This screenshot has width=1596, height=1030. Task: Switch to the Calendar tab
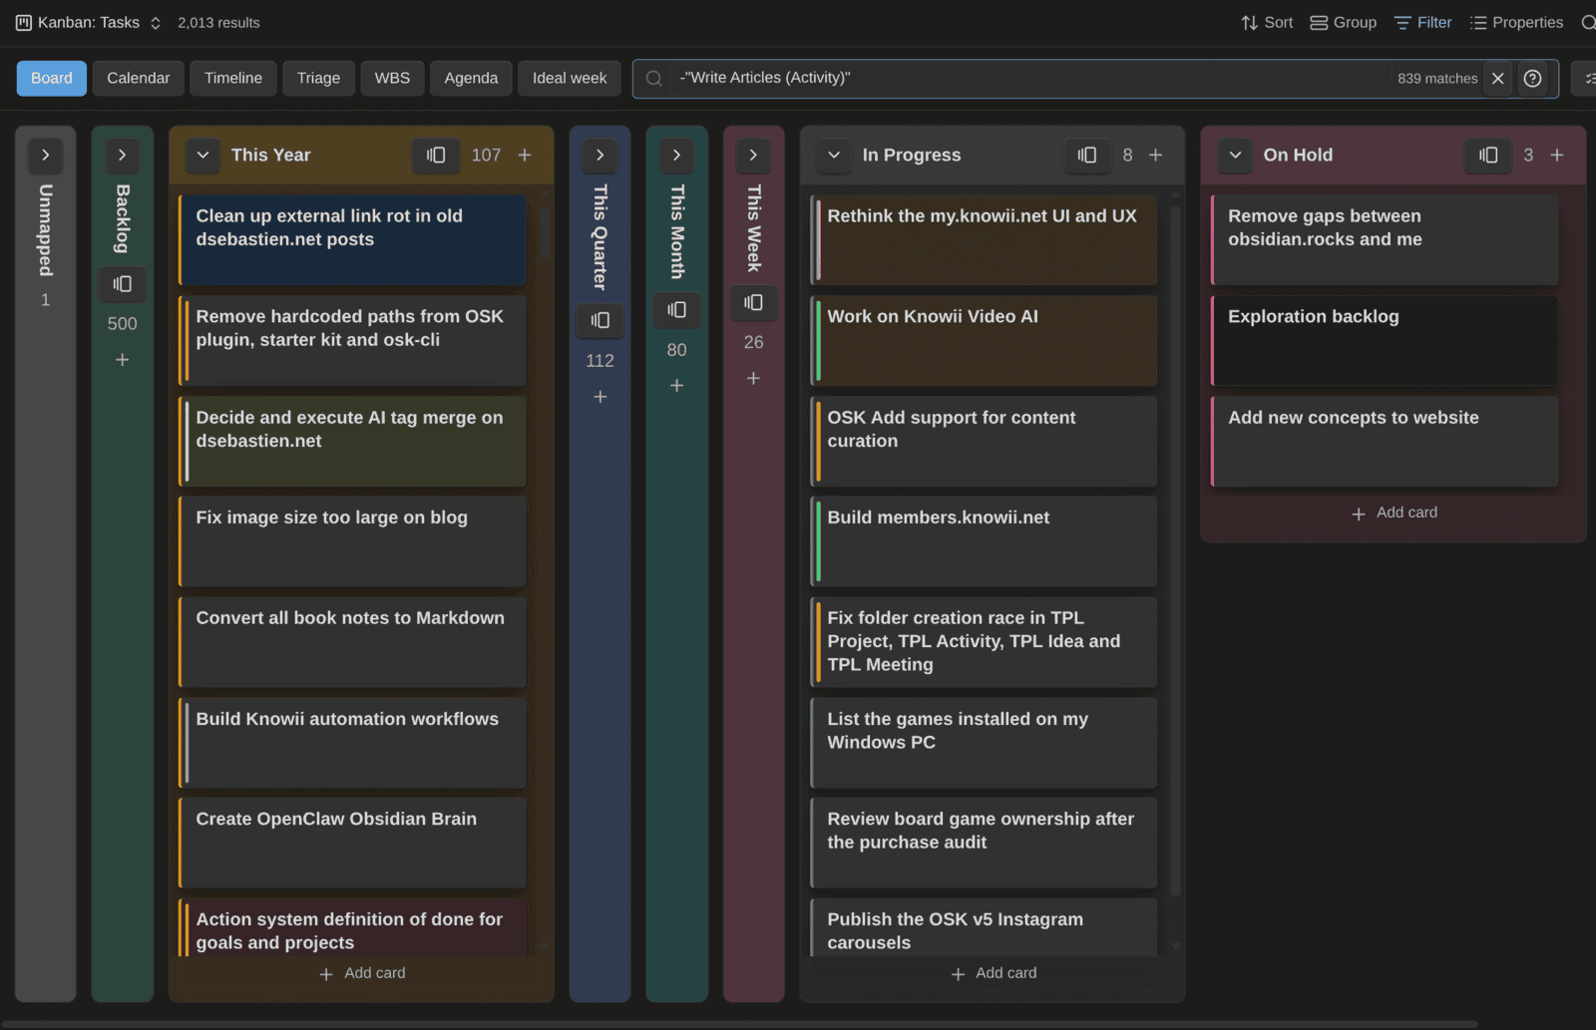point(138,78)
